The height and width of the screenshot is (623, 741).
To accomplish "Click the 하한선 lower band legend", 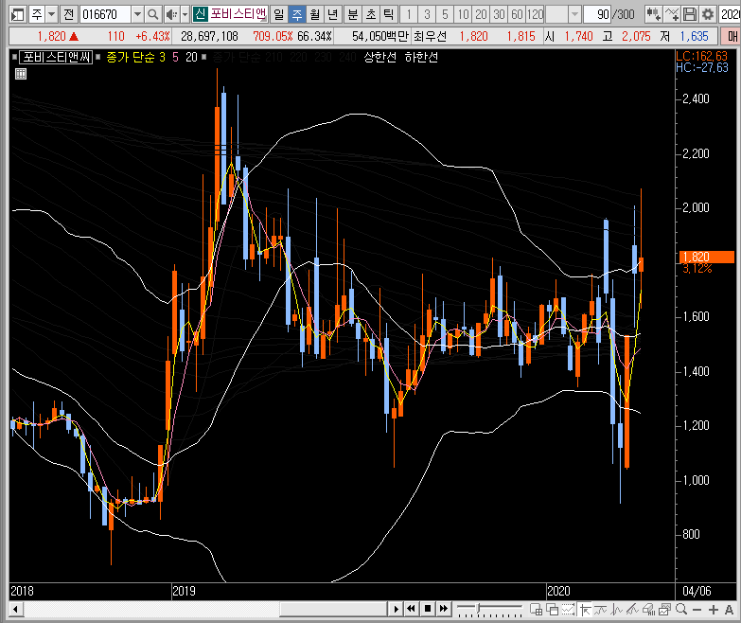I will pyautogui.click(x=421, y=57).
